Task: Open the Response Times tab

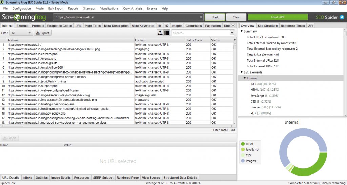Action: coord(293,26)
